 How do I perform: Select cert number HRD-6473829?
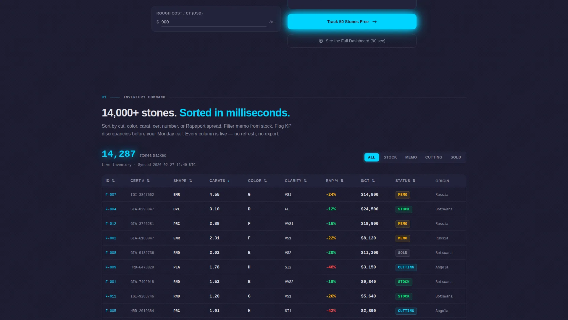coord(142,267)
